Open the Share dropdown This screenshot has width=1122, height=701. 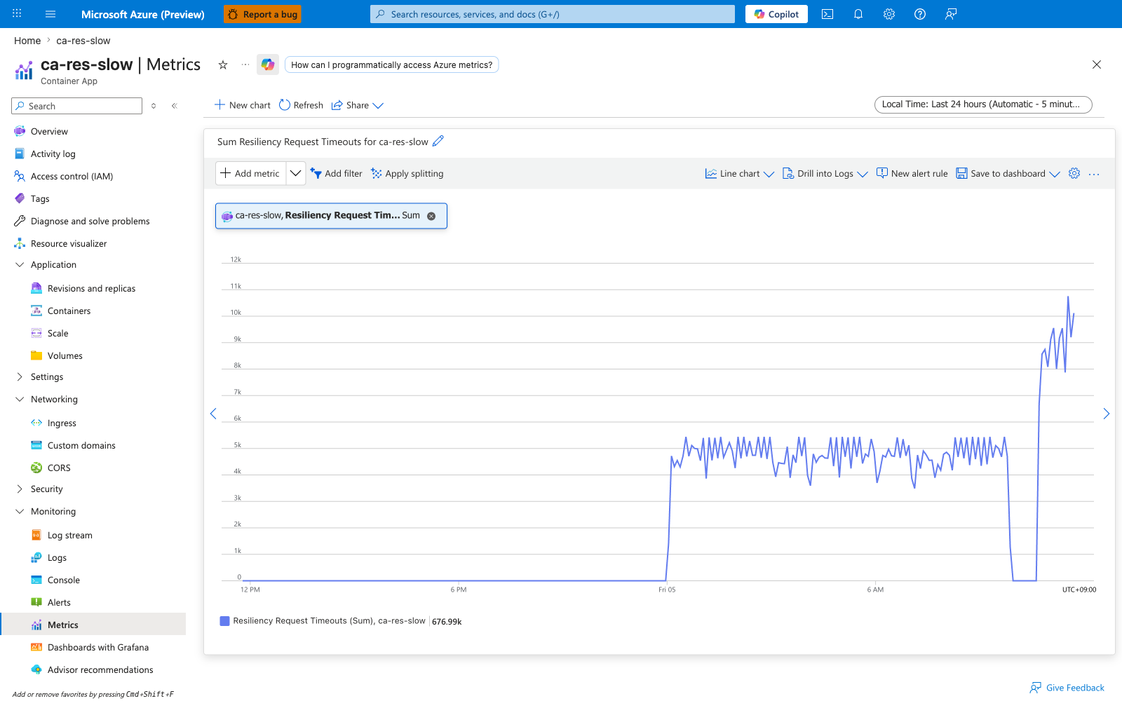tap(358, 105)
